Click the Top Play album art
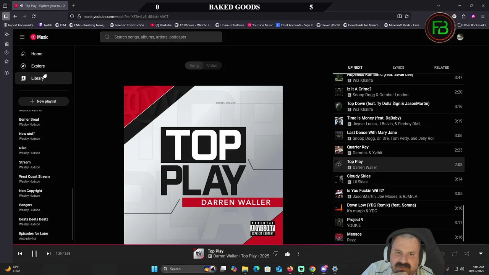Image resolution: width=489 pixels, height=275 pixels. tap(203, 165)
